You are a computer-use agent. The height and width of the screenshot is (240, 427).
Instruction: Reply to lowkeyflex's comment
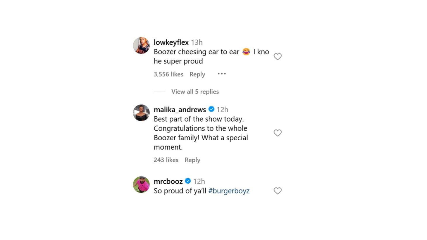coord(197,74)
